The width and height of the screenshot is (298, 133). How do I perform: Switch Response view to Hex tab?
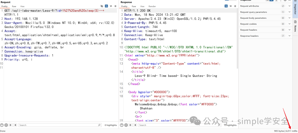142,6
